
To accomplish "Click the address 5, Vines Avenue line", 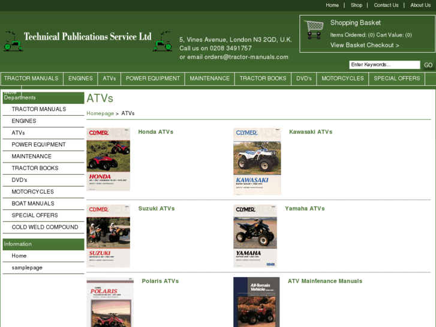I will [x=236, y=40].
